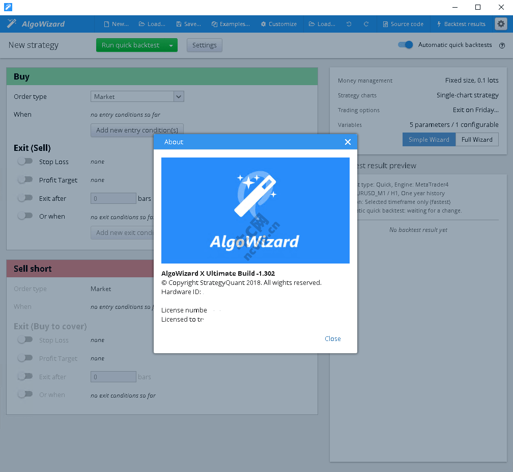Screen dimensions: 513x472
Task: Toggle Profit Target under Exit (Buy to cover)
Action: [25, 358]
